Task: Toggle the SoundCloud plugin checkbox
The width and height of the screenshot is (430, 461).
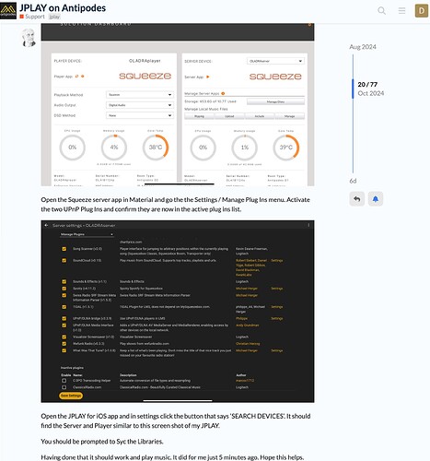Action: tap(64, 260)
